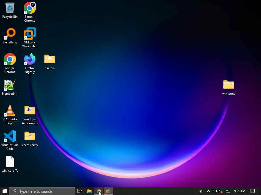Open the touch keyboard tray icon
The width and height of the screenshot is (261, 195).
click(228, 191)
